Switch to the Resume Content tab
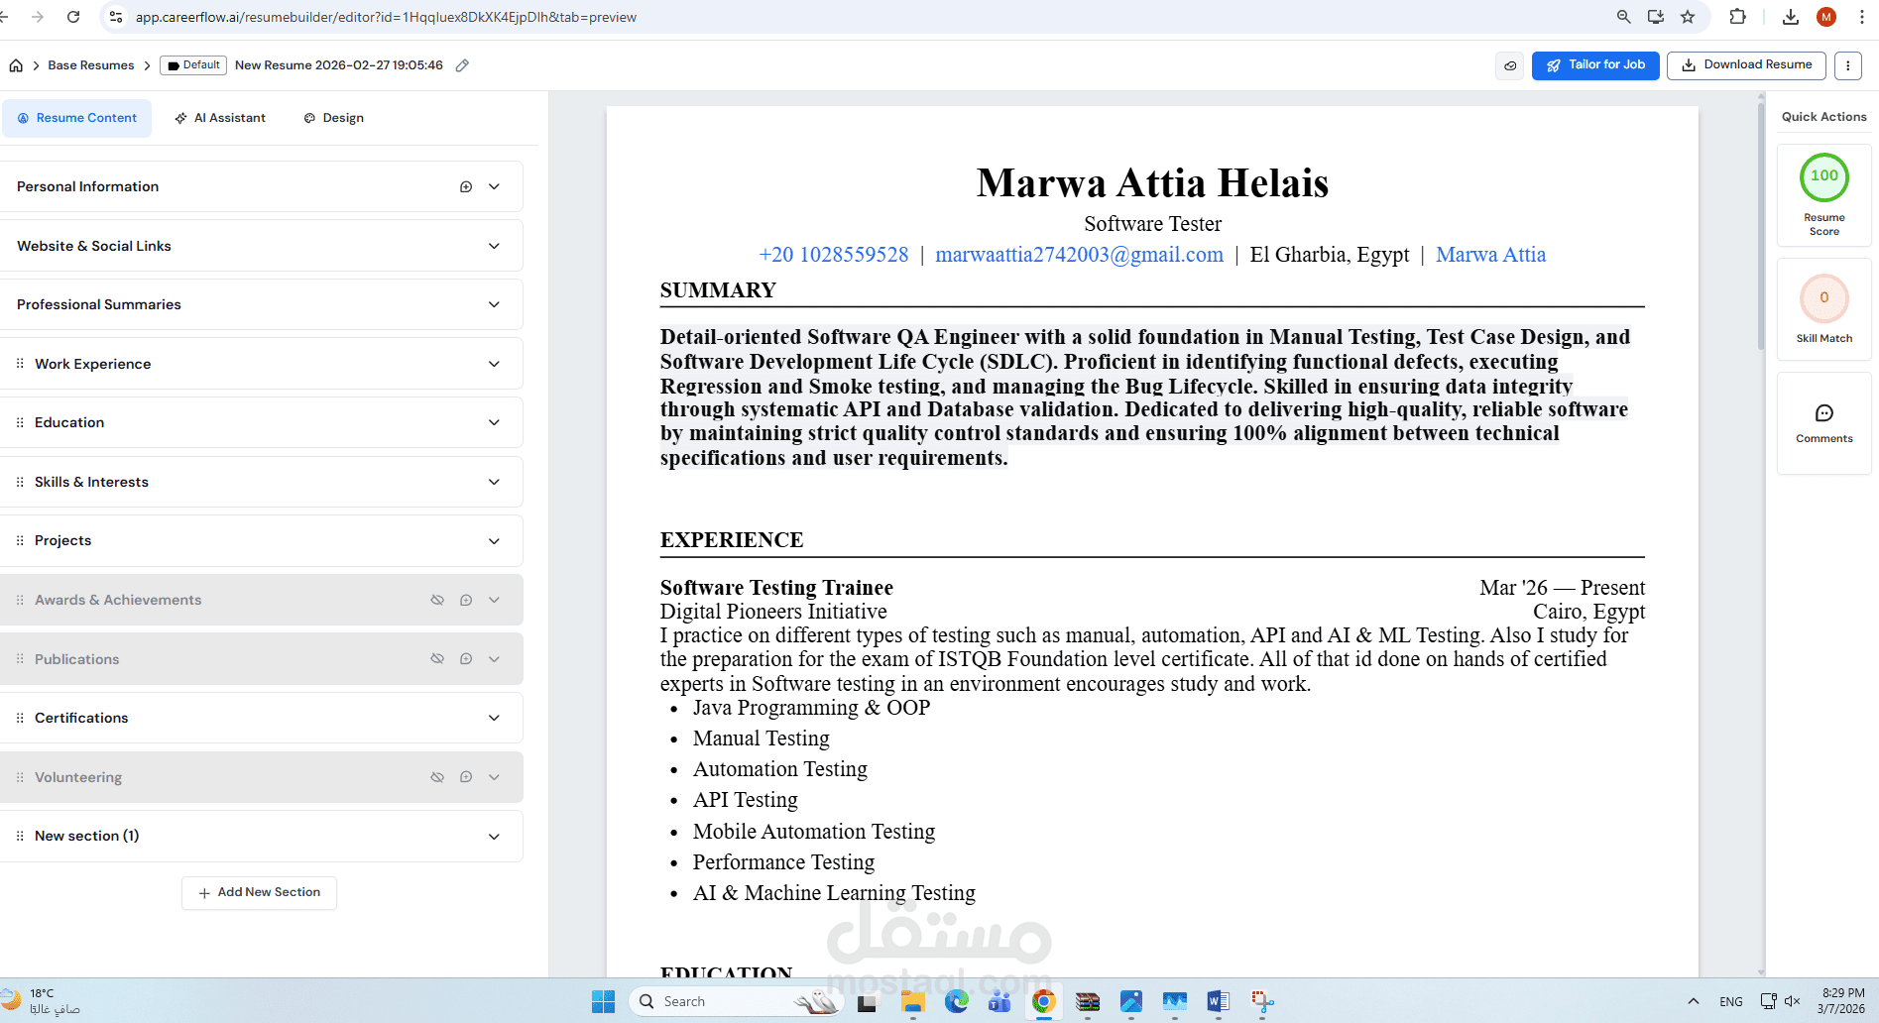 coord(77,118)
